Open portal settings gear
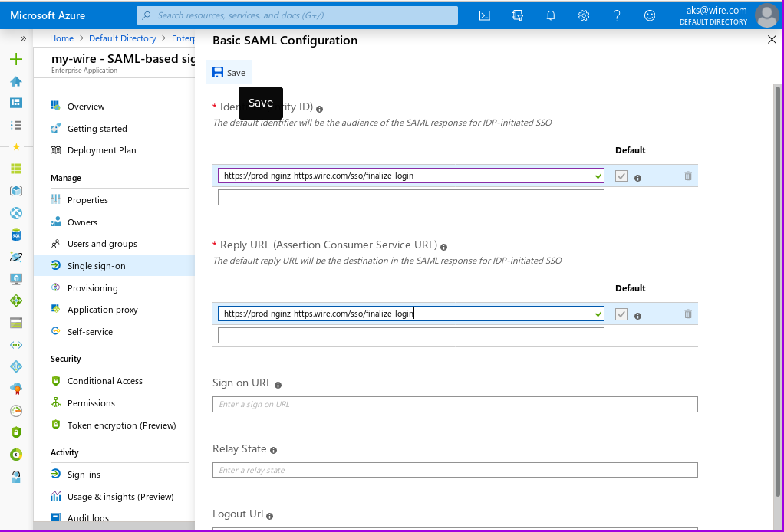This screenshot has height=532, width=784. coord(584,15)
